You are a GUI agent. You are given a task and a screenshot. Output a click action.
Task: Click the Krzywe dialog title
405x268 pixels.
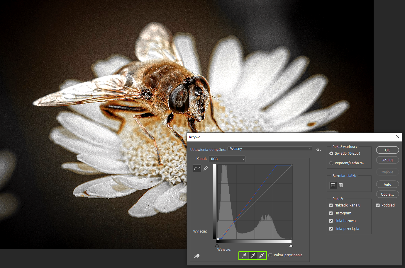[x=195, y=137]
